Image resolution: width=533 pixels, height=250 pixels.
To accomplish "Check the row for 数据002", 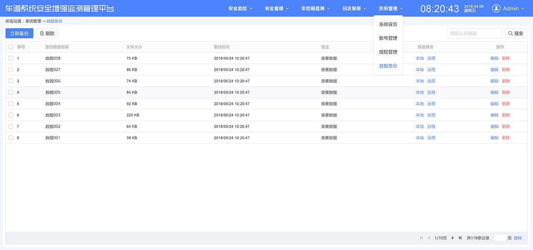I will pos(11,126).
